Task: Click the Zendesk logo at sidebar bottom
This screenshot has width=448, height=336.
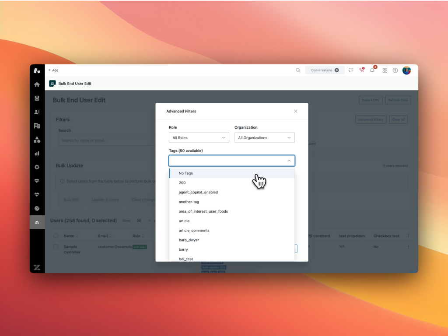Action: [37, 267]
